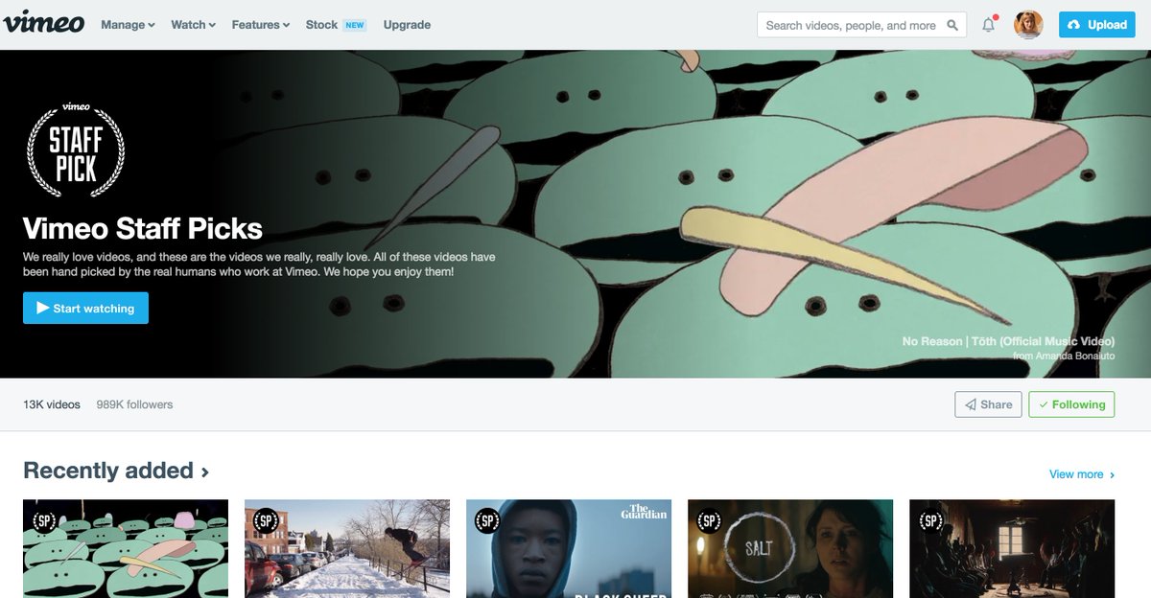Click the search magnifier icon

952,25
